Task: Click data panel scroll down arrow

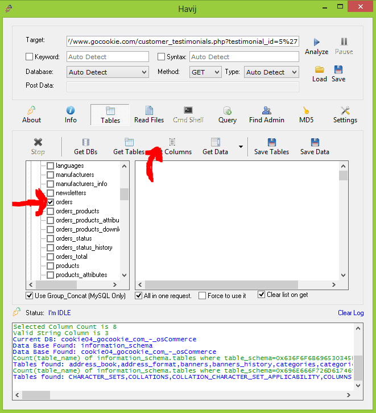Action: point(343,275)
